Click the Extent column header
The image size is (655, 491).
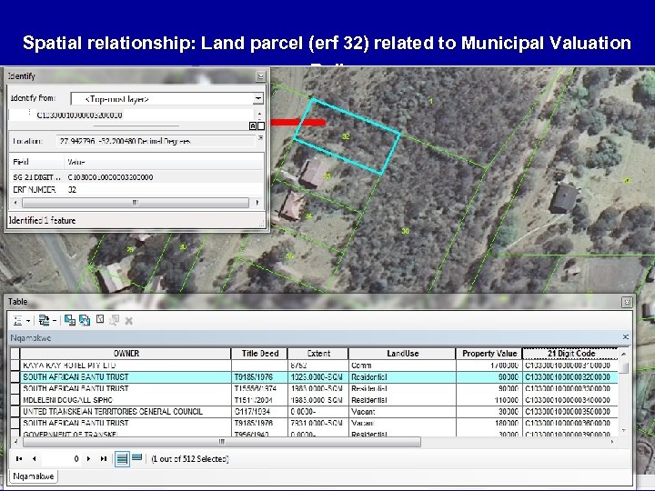point(318,353)
